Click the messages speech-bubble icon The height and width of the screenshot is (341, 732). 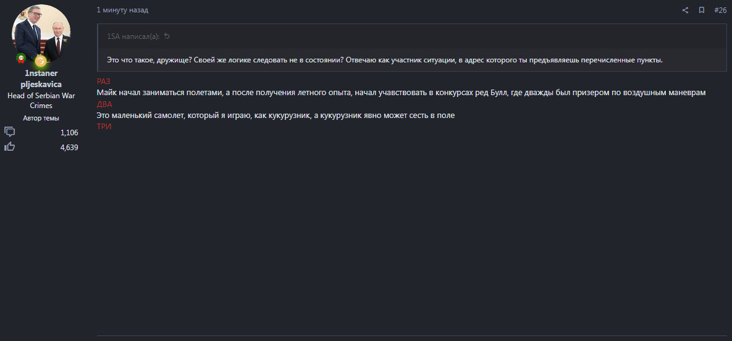[9, 132]
